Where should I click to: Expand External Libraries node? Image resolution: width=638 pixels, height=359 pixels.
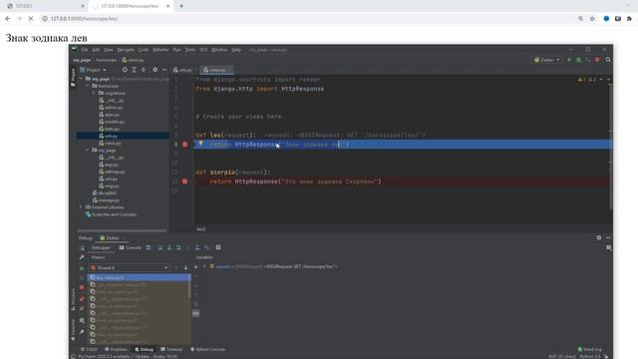(x=82, y=207)
